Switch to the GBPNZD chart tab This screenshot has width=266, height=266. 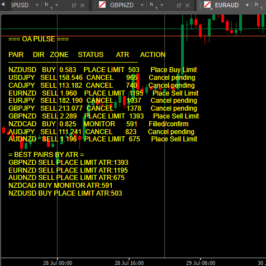click(x=122, y=5)
